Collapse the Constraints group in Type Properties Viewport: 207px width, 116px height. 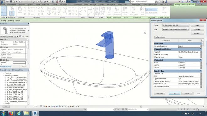click(201, 43)
